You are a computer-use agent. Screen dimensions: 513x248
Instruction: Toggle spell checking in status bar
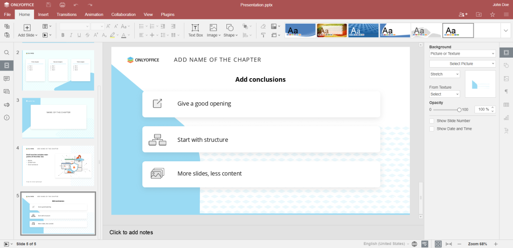(x=425, y=244)
